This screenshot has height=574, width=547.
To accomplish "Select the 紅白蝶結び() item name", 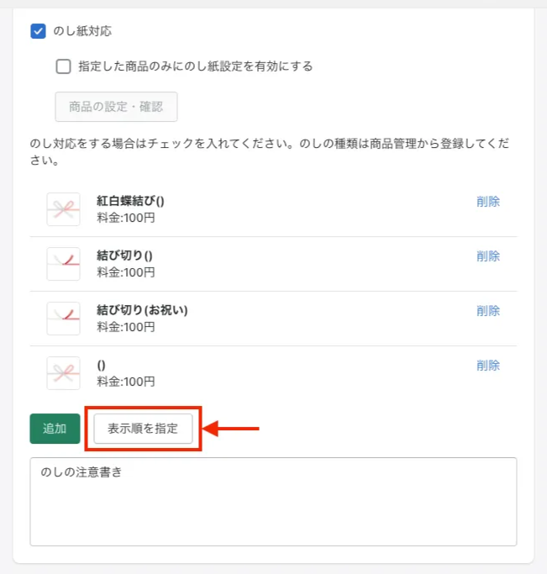I will [x=130, y=202].
